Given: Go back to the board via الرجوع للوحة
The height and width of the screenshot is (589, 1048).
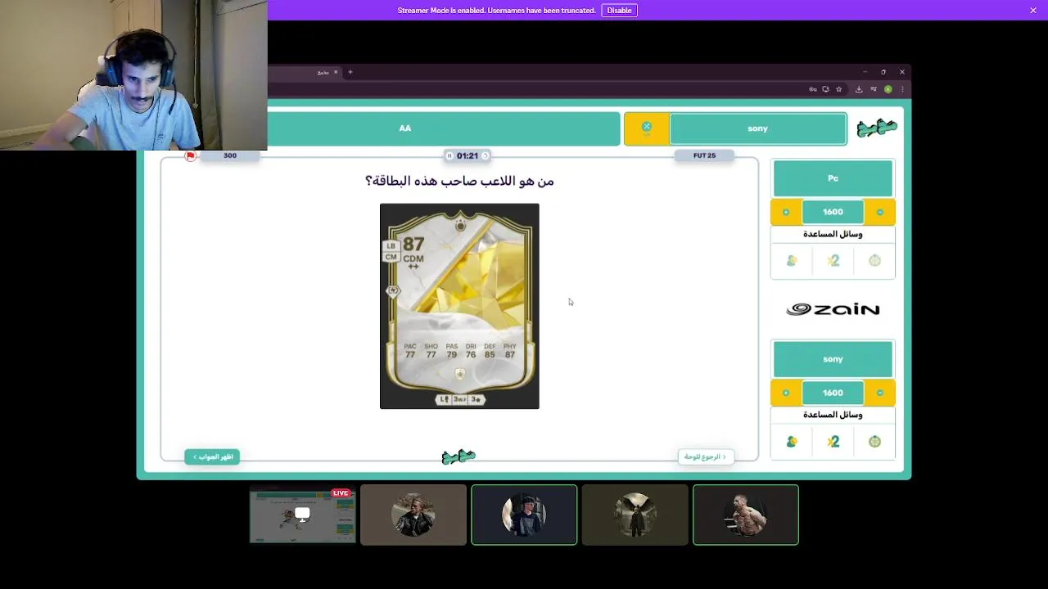Looking at the screenshot, I should pyautogui.click(x=706, y=456).
